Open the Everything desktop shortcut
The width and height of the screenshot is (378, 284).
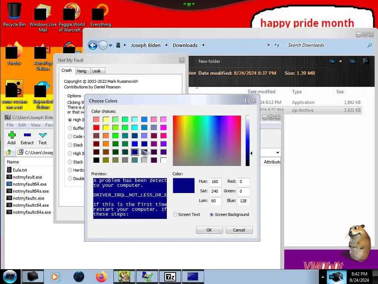tap(100, 15)
